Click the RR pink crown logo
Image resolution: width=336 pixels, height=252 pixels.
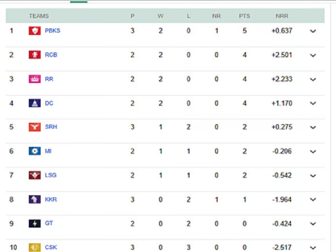(35, 79)
